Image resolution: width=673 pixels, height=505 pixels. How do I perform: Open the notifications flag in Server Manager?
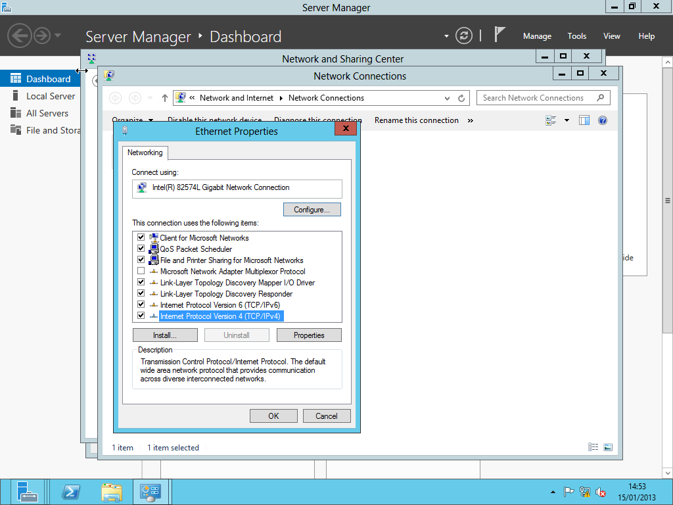pyautogui.click(x=500, y=35)
